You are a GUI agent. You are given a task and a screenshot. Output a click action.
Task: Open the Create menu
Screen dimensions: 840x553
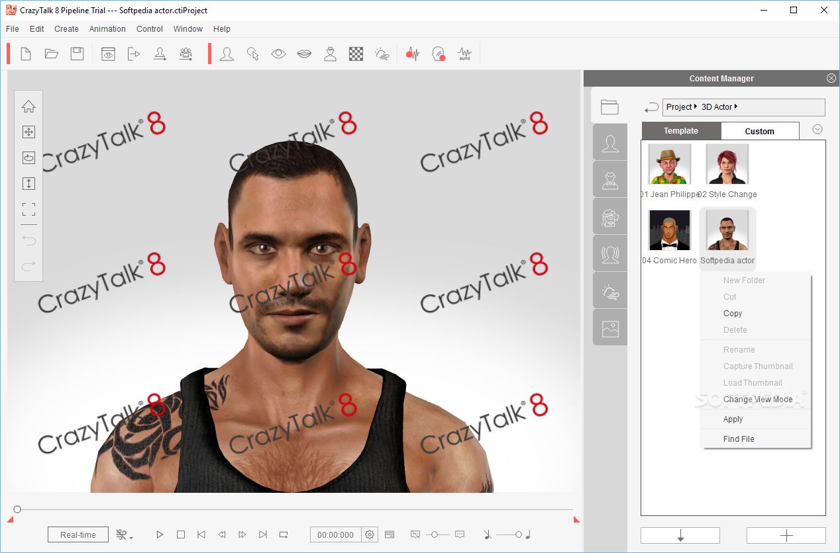click(66, 29)
